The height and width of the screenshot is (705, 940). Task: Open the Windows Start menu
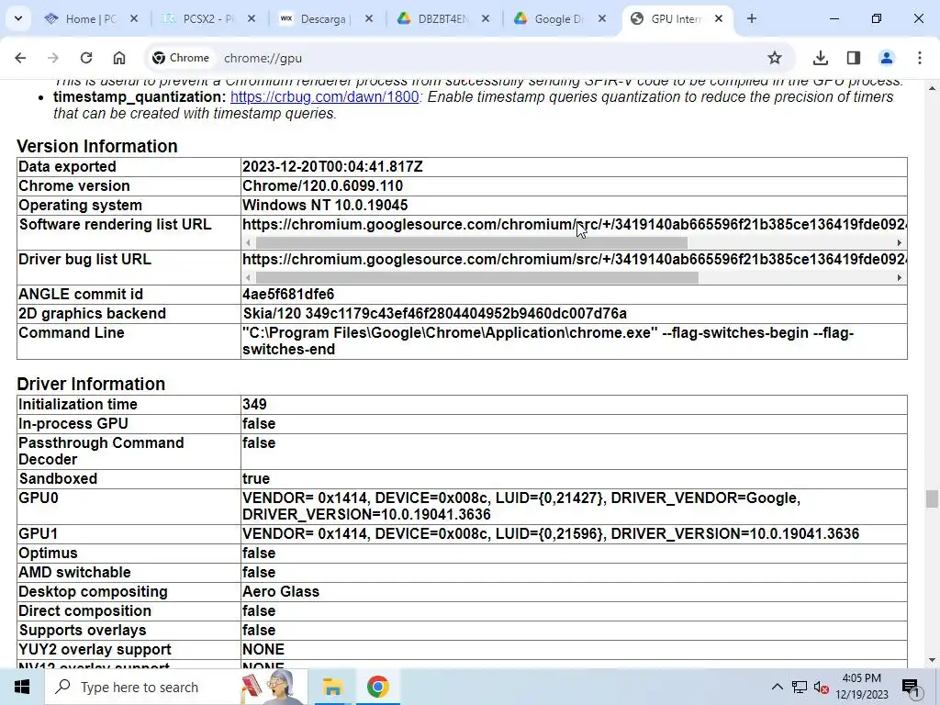pyautogui.click(x=22, y=687)
